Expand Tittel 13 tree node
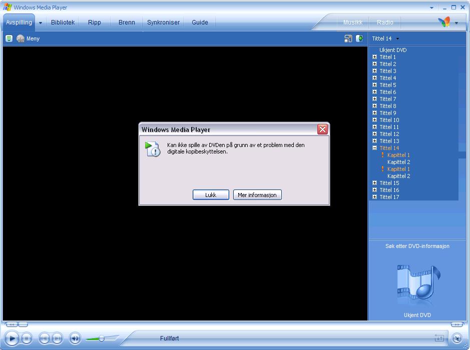 [x=374, y=141]
